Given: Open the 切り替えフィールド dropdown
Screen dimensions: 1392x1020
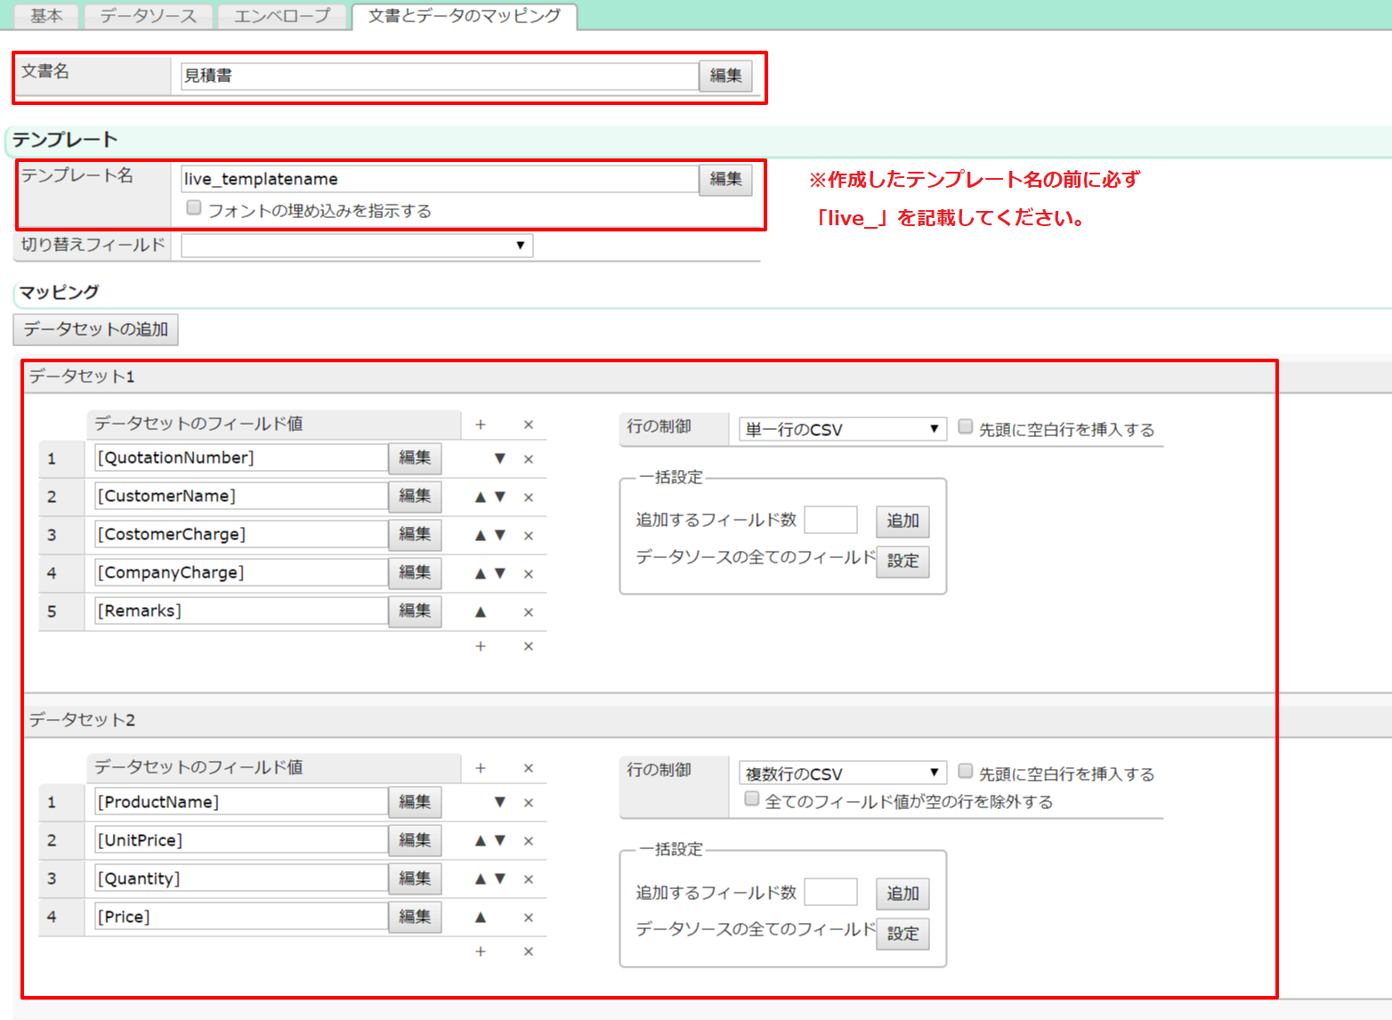Looking at the screenshot, I should [x=357, y=246].
